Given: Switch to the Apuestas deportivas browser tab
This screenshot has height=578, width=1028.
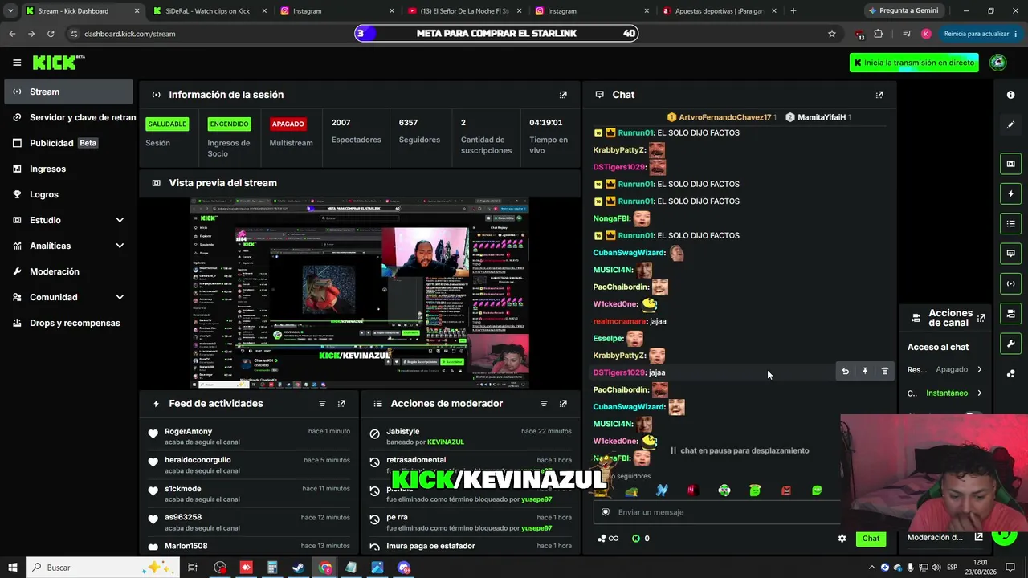Looking at the screenshot, I should tap(720, 11).
